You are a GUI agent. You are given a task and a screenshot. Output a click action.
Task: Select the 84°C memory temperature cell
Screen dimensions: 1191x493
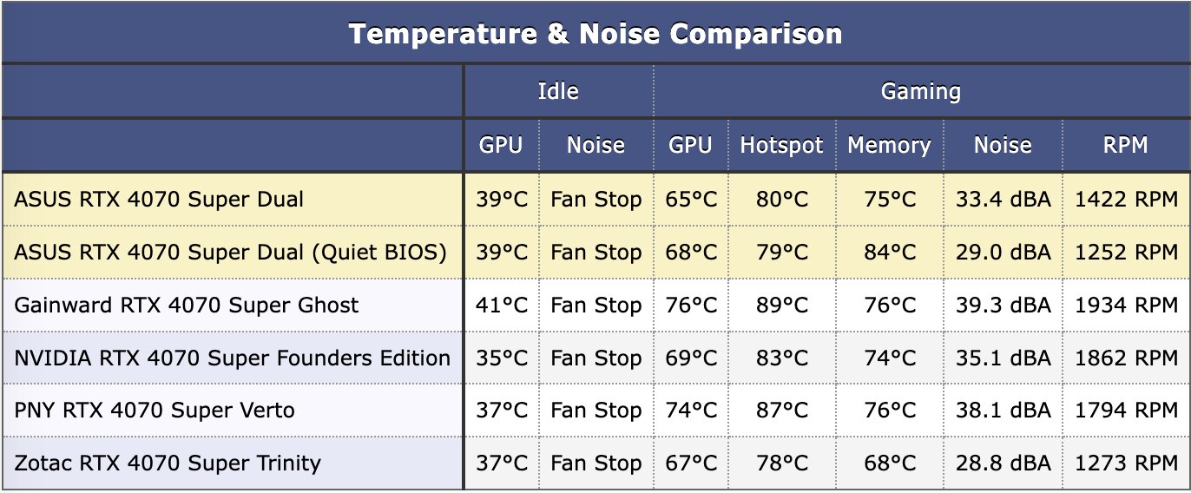point(889,253)
